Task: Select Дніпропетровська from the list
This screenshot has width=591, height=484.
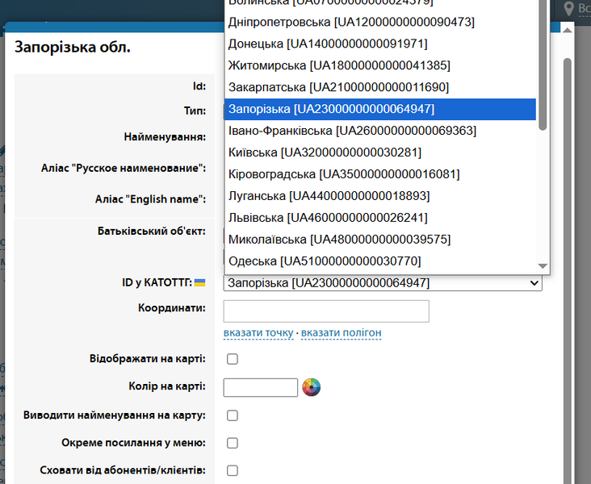Action: [x=351, y=22]
